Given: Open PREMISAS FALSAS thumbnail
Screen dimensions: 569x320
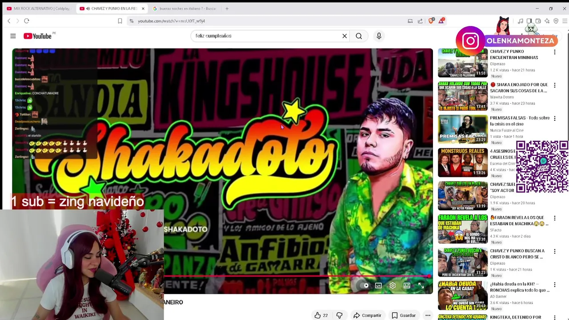Looking at the screenshot, I should tap(463, 129).
